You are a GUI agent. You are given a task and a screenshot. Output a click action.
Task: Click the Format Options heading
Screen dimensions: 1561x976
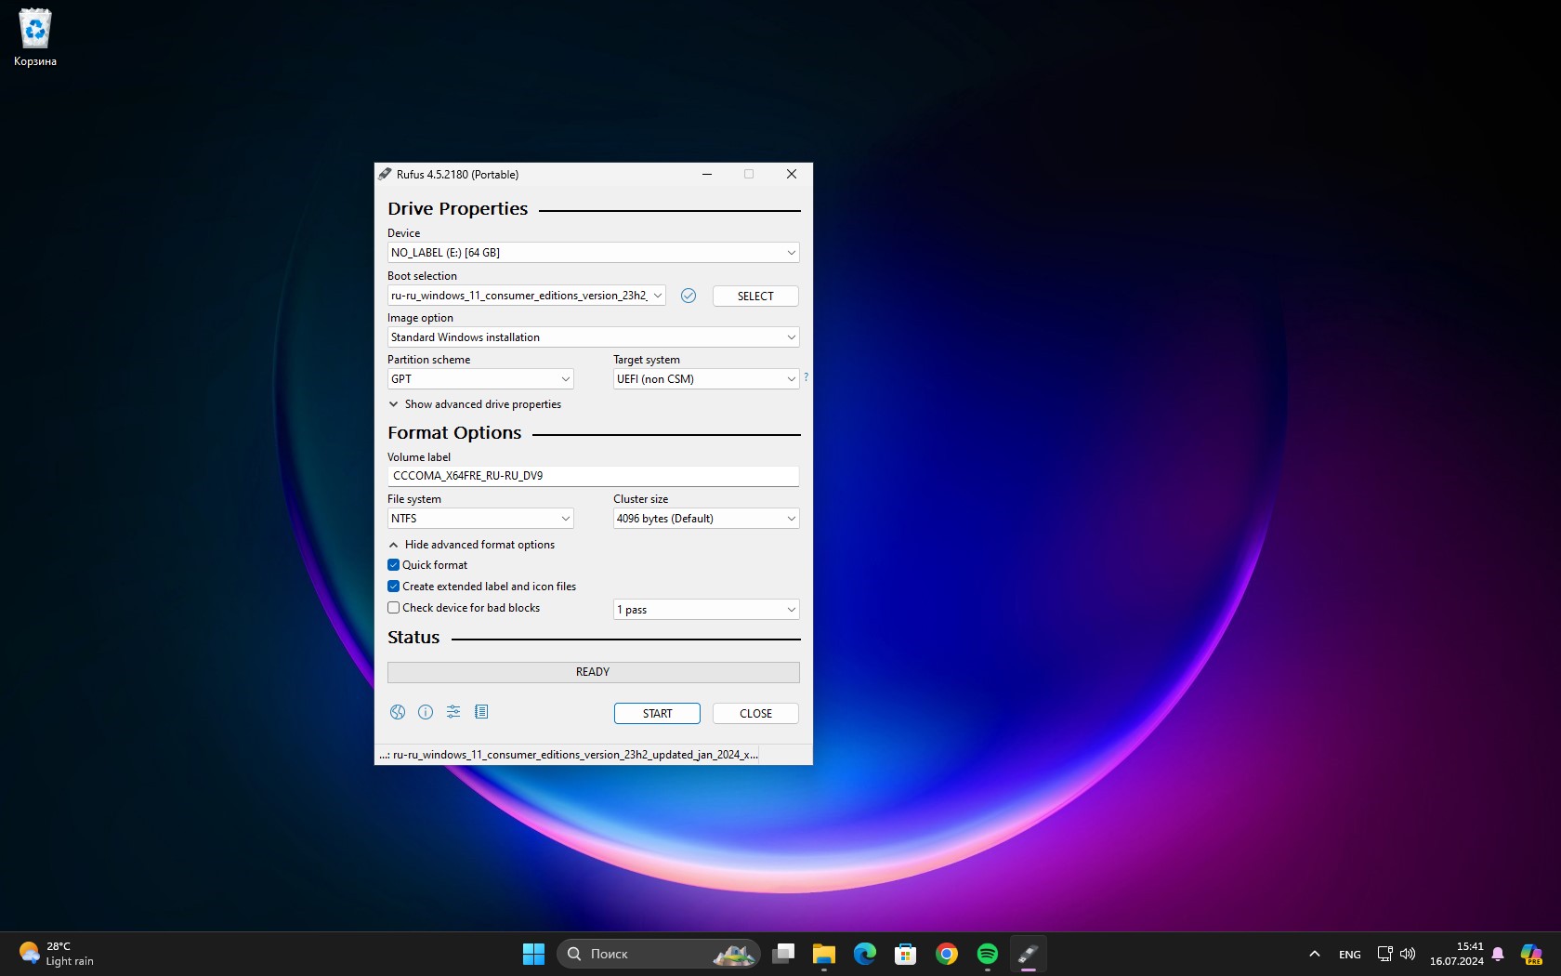(x=454, y=433)
